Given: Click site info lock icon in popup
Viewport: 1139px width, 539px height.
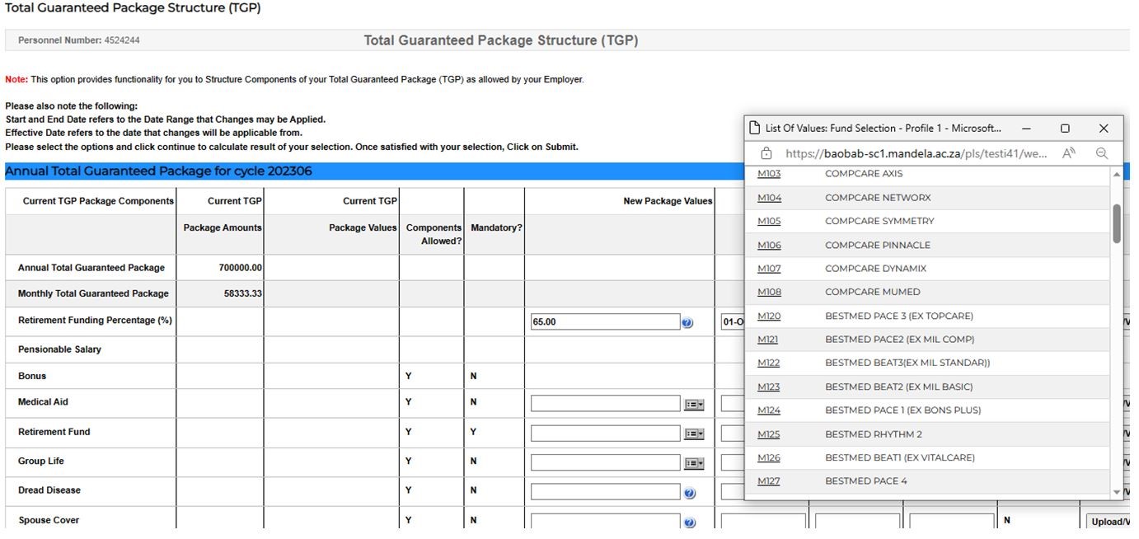Looking at the screenshot, I should click(x=766, y=153).
